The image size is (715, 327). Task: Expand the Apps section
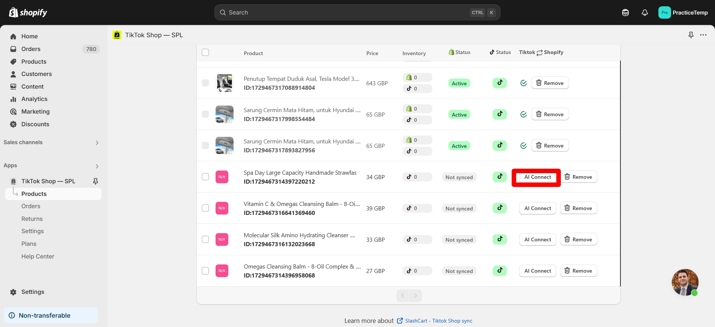97,166
